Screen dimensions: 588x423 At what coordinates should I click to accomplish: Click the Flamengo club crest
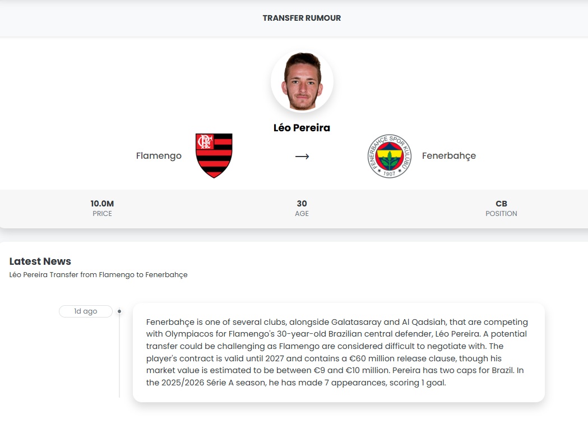pyautogui.click(x=214, y=156)
